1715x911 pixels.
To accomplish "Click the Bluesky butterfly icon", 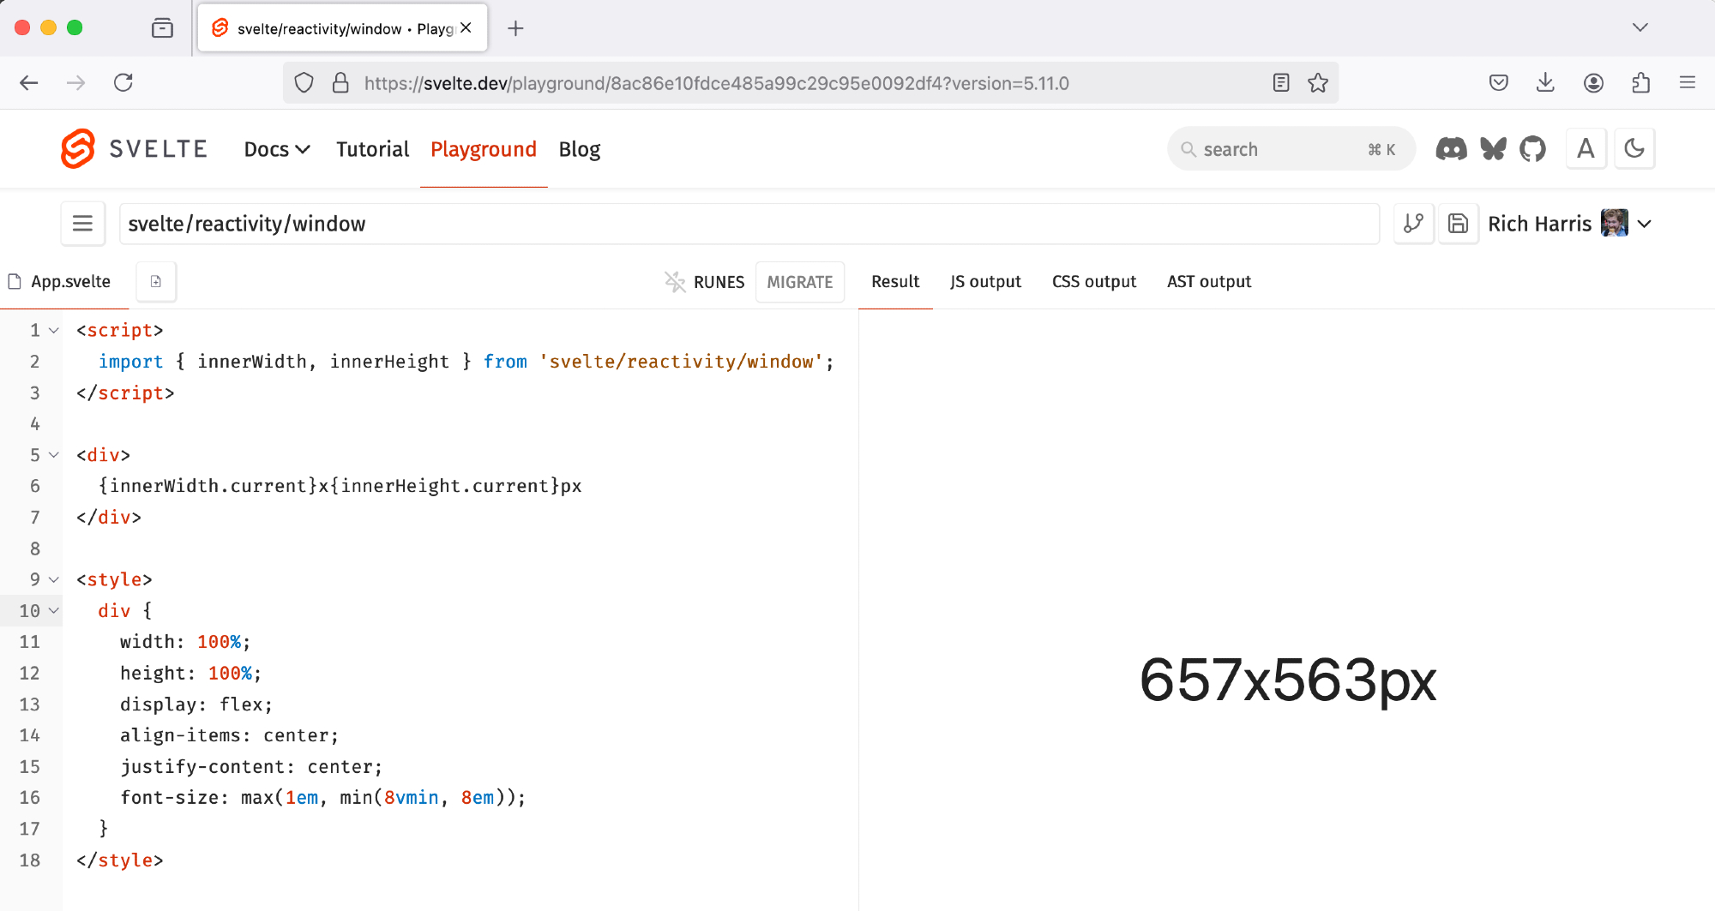I will (x=1493, y=149).
